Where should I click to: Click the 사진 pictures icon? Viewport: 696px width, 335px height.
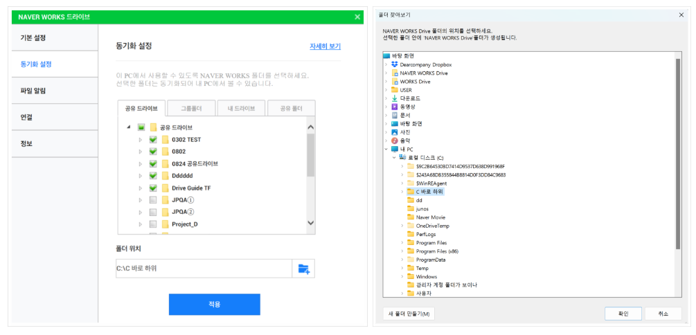pos(395,132)
